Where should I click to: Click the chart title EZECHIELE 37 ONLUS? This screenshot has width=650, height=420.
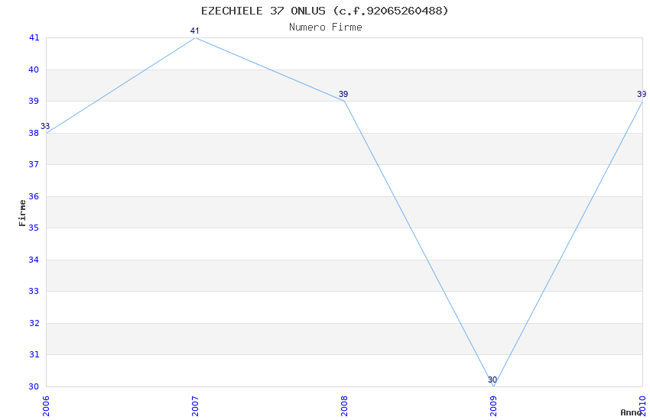(324, 11)
